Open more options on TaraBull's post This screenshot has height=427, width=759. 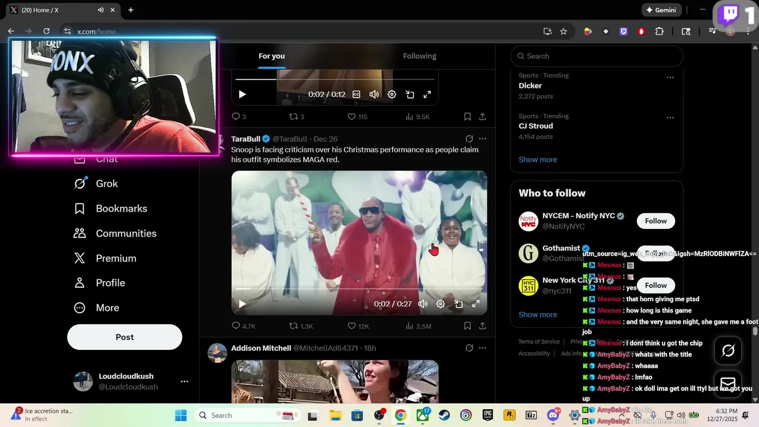point(483,139)
